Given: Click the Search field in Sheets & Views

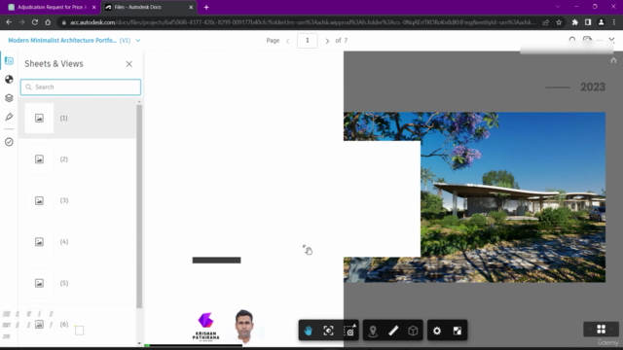Looking at the screenshot, I should (x=81, y=87).
